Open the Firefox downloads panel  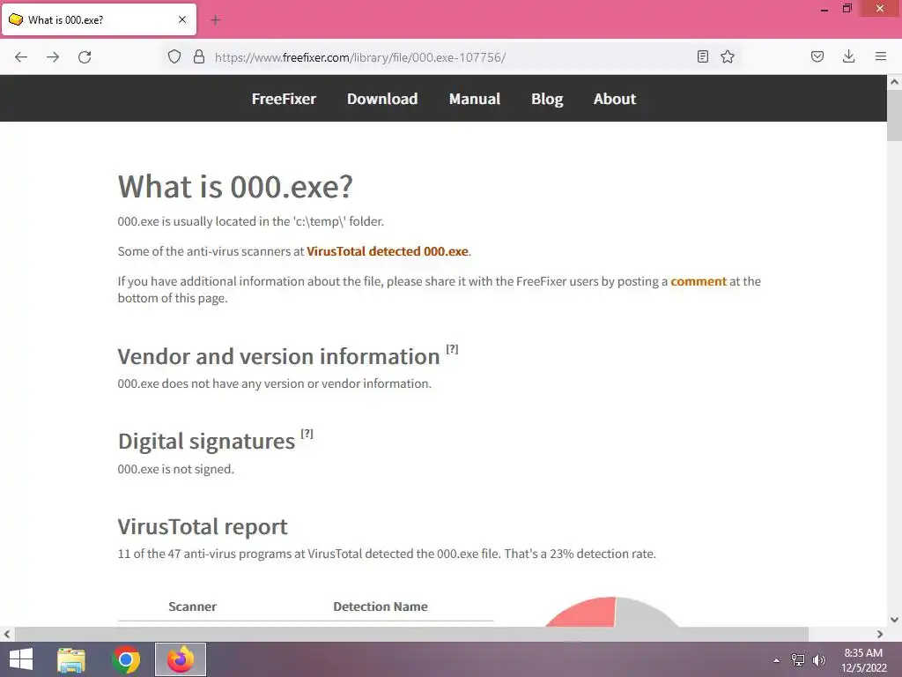coord(848,56)
